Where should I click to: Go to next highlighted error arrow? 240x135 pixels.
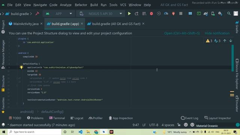coord(231,41)
